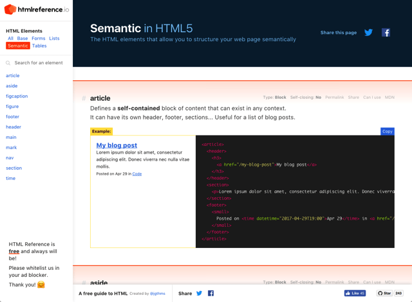Click the hash anchor beside article heading
The width and height of the screenshot is (412, 302).
pyautogui.click(x=84, y=98)
